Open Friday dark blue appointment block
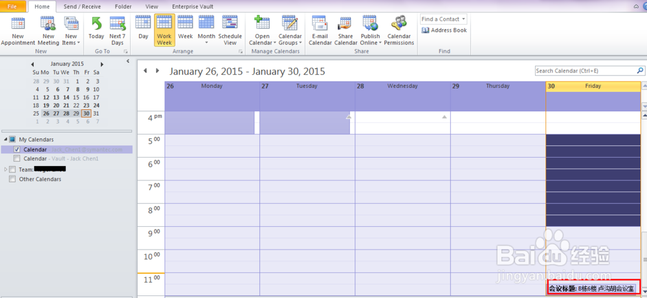The width and height of the screenshot is (647, 298). point(593,180)
